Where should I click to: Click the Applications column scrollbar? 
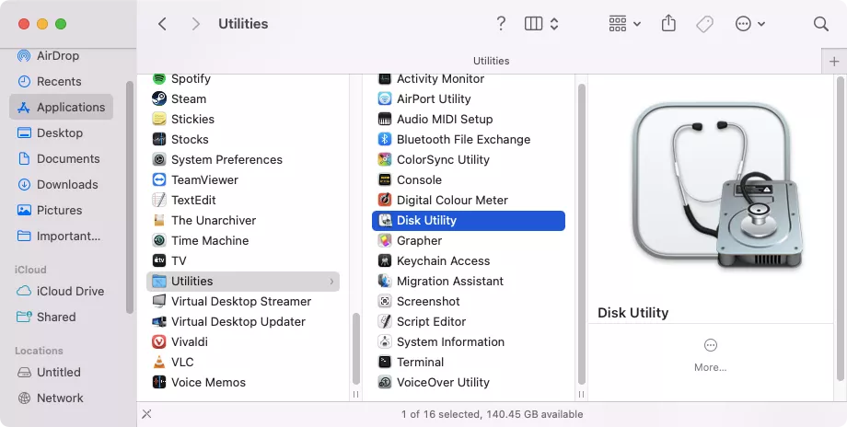[x=356, y=348]
